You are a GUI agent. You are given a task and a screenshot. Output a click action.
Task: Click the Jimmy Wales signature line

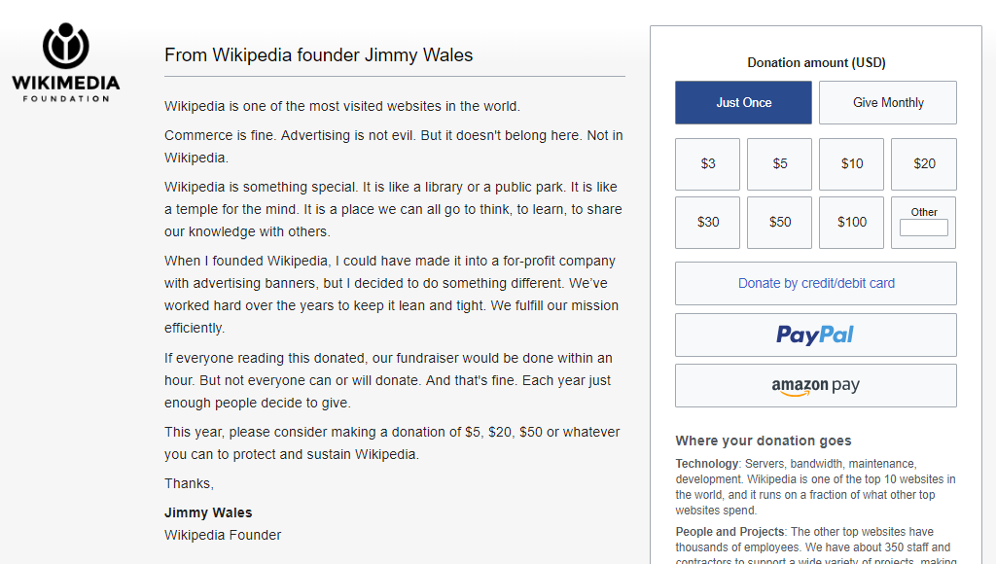(208, 511)
